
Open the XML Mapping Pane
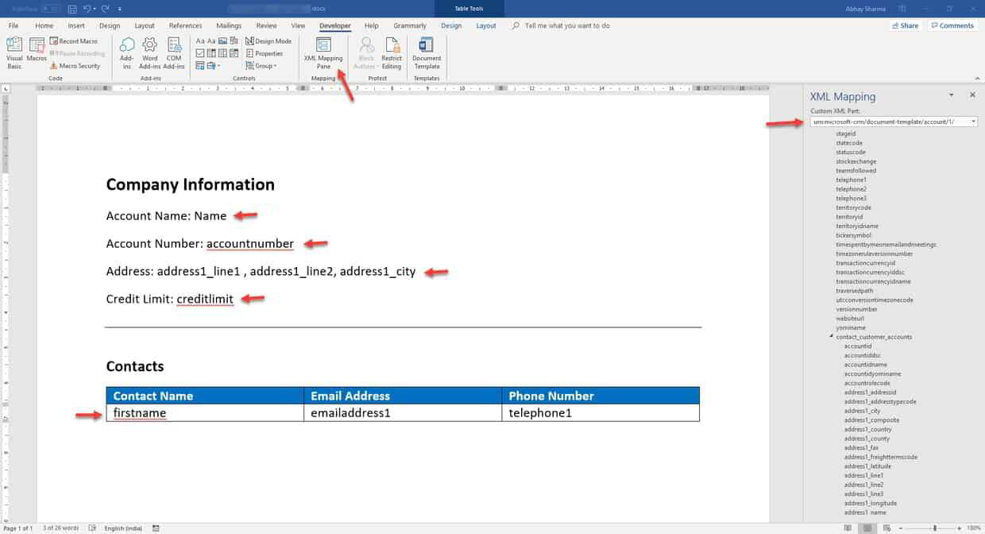[x=323, y=54]
